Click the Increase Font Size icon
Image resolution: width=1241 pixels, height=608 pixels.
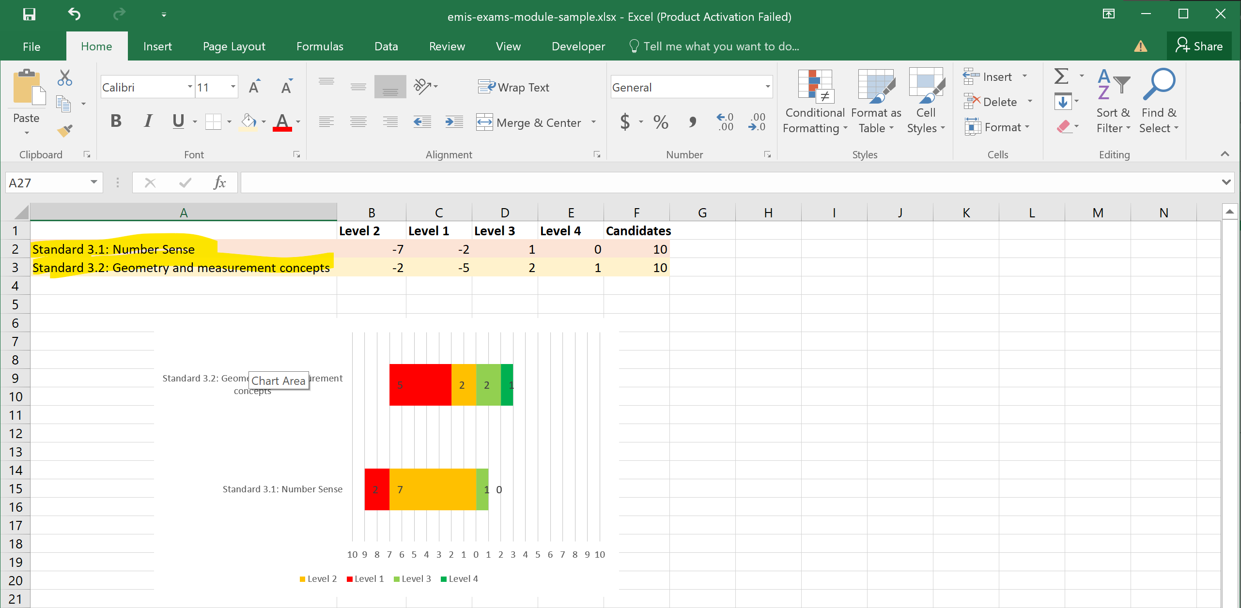254,87
